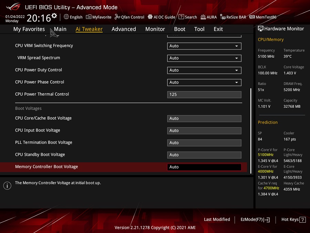The width and height of the screenshot is (310, 233).
Task: Select the Memory Controller Boot Voltage label
Action: tap(46, 167)
